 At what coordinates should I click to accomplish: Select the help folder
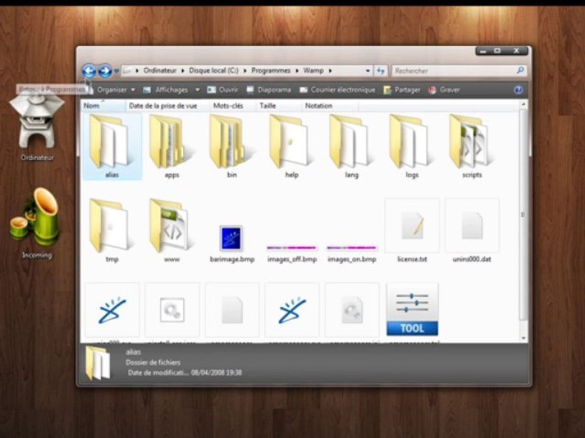(x=291, y=147)
